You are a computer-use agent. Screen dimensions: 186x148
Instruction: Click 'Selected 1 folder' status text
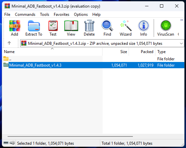point(46,143)
